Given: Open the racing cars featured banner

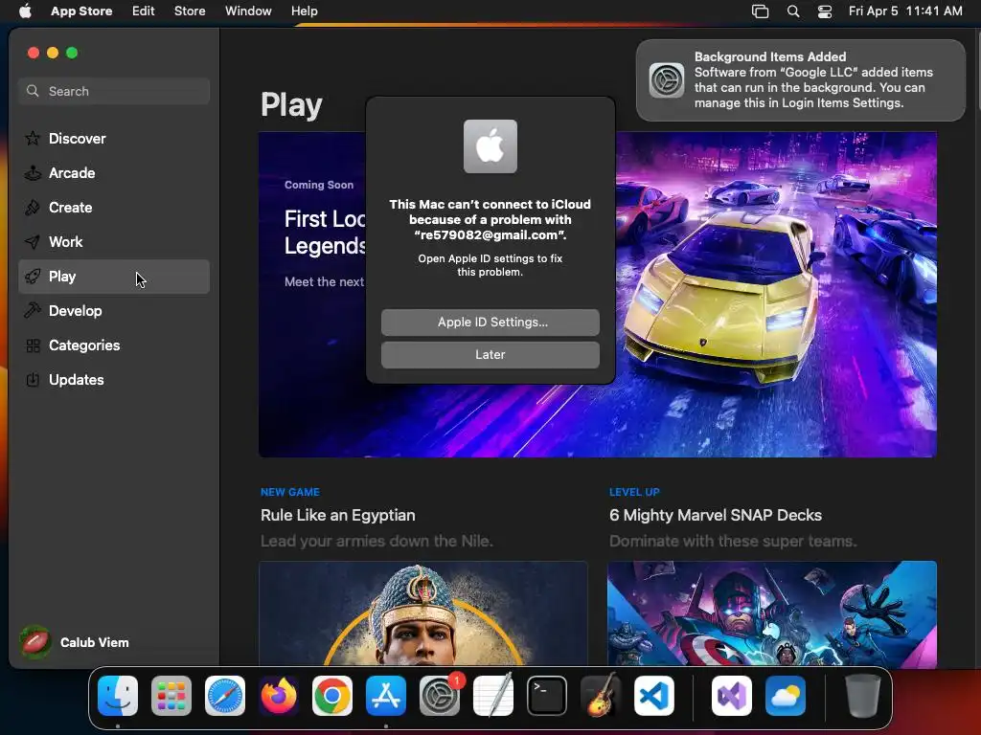Looking at the screenshot, I should pos(598,295).
